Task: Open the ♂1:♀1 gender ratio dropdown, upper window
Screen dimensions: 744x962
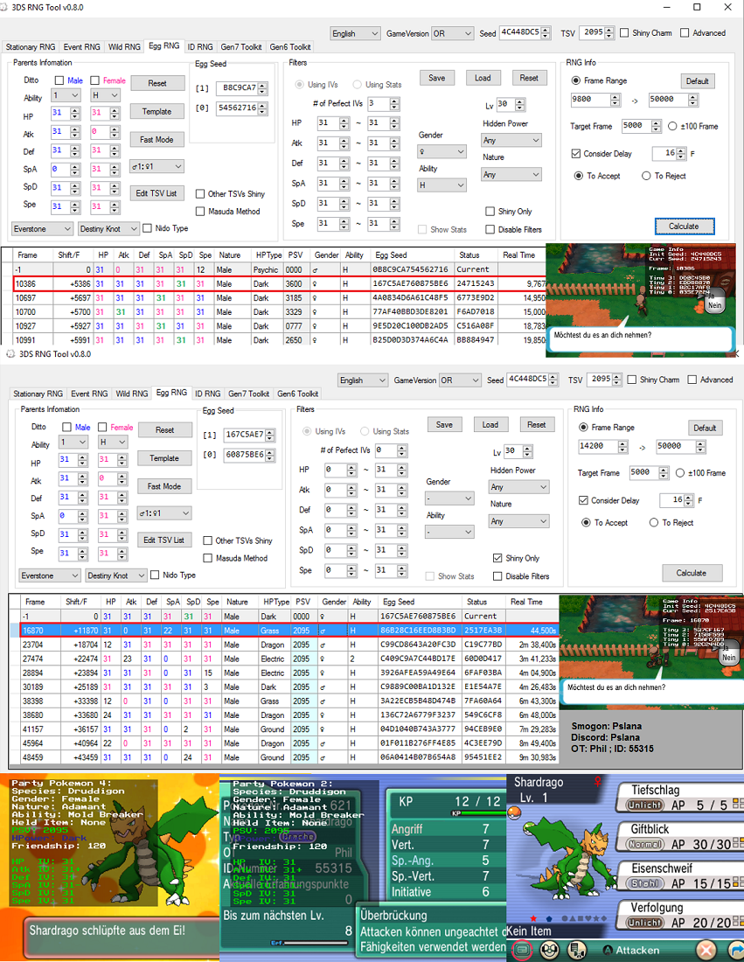Action: click(x=156, y=166)
